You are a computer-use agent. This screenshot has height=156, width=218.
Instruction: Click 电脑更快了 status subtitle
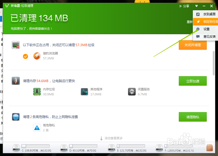point(31,29)
